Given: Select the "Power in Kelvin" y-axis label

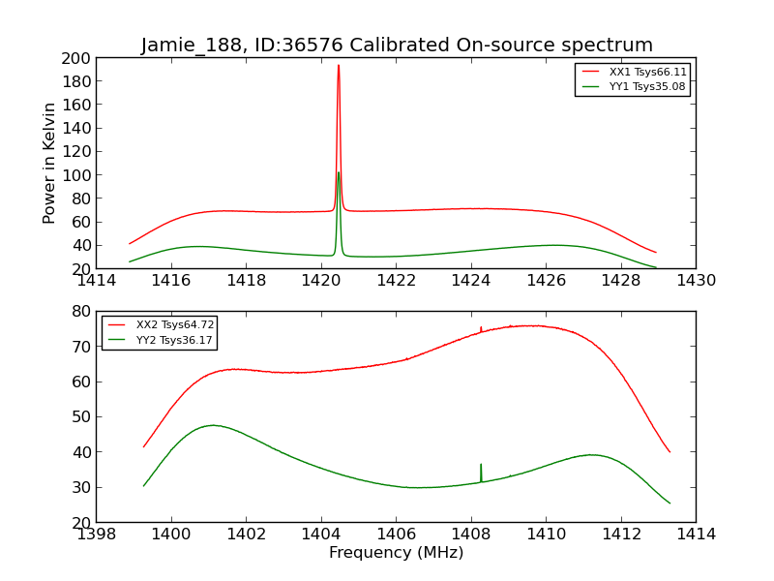Looking at the screenshot, I should point(49,164).
